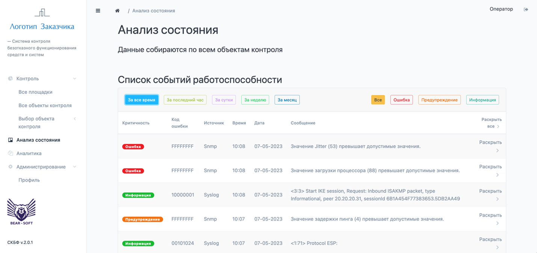
Task: Click the Аналитика pages icon
Action: click(9, 153)
